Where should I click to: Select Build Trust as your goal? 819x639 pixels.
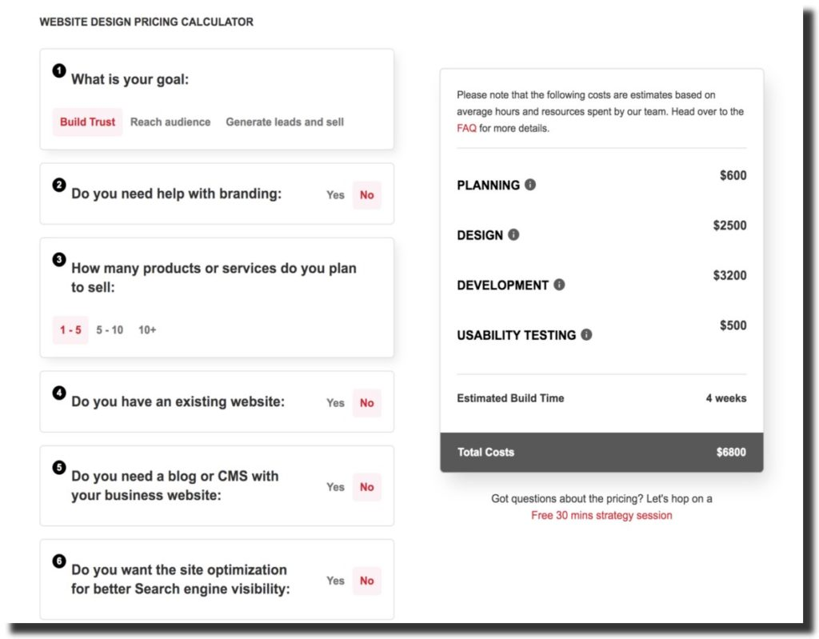coord(87,122)
